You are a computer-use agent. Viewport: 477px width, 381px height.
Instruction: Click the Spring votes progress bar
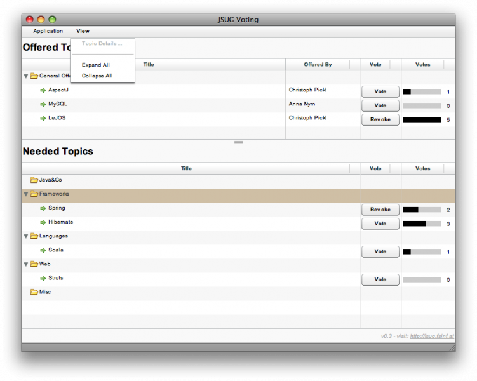click(x=422, y=210)
